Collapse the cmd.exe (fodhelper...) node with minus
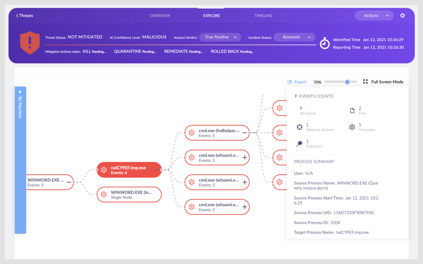The image size is (423, 264). [x=245, y=133]
